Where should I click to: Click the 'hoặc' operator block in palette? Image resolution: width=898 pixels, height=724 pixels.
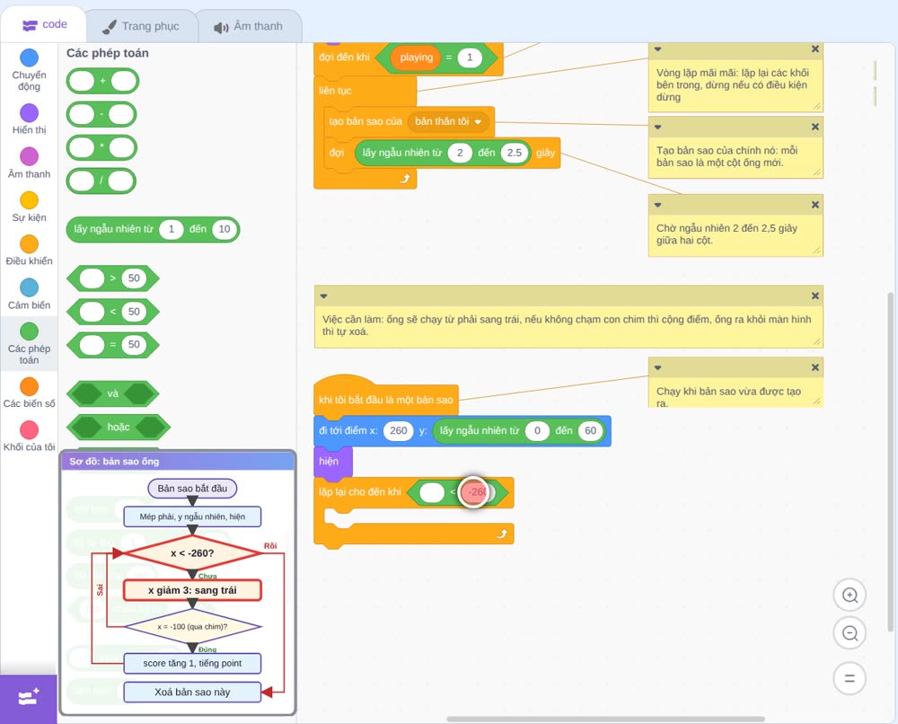pos(118,428)
